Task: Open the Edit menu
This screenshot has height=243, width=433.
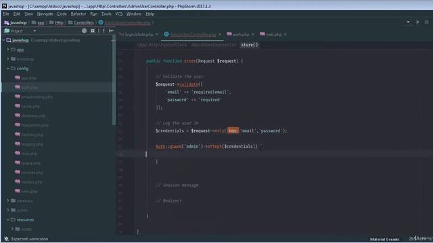Action: (x=17, y=13)
